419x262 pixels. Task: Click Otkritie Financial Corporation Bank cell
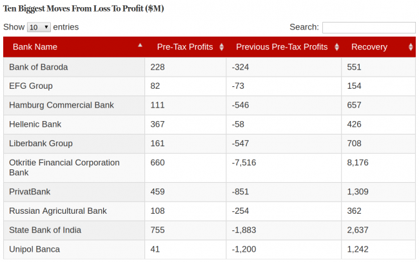64,167
